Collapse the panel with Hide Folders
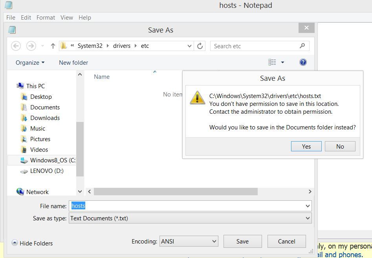372x258 pixels. [x=32, y=243]
